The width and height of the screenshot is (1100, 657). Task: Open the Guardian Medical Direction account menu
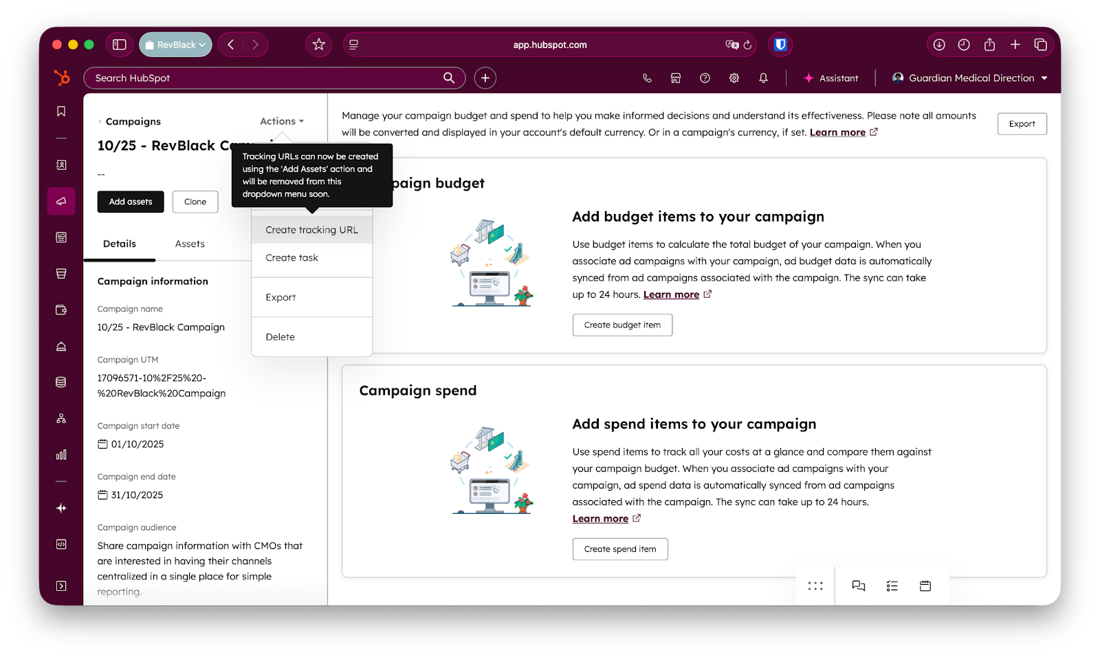pos(970,78)
